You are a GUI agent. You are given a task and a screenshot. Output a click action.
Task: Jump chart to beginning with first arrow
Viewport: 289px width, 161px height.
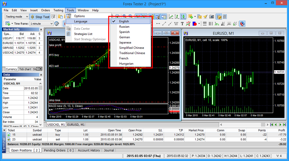pyautogui.click(x=272, y=125)
